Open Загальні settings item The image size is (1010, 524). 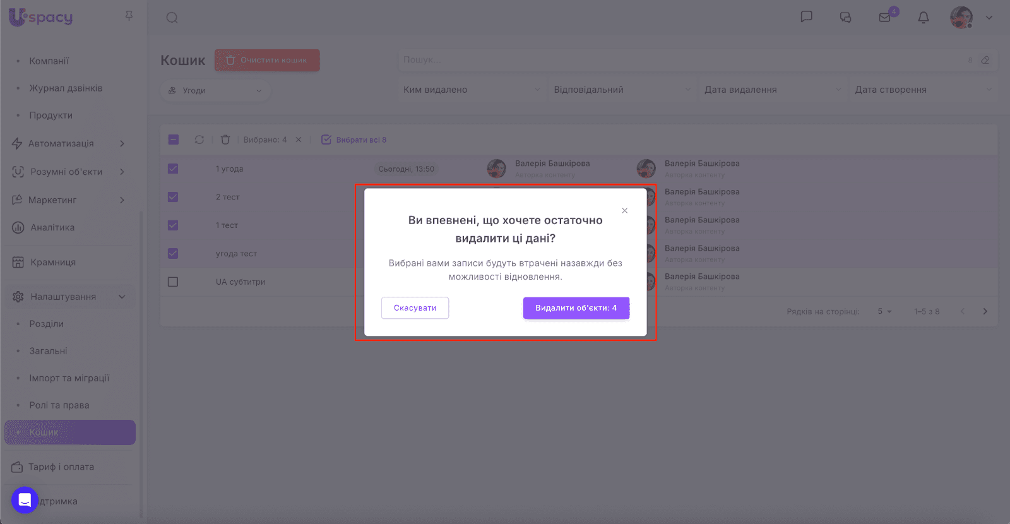48,351
